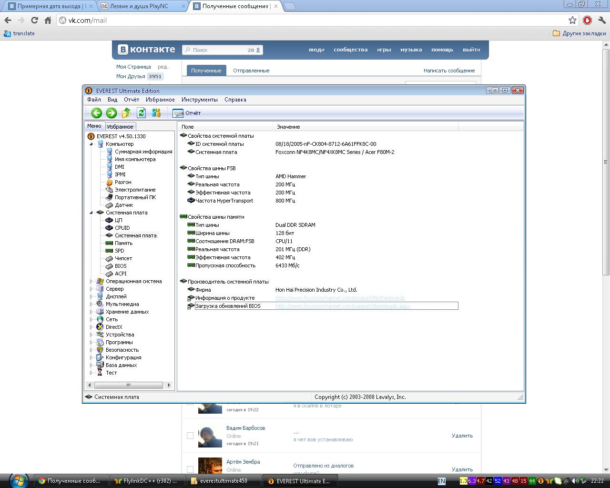Select the Датчик tree item
This screenshot has height=488, width=610.
tap(124, 205)
